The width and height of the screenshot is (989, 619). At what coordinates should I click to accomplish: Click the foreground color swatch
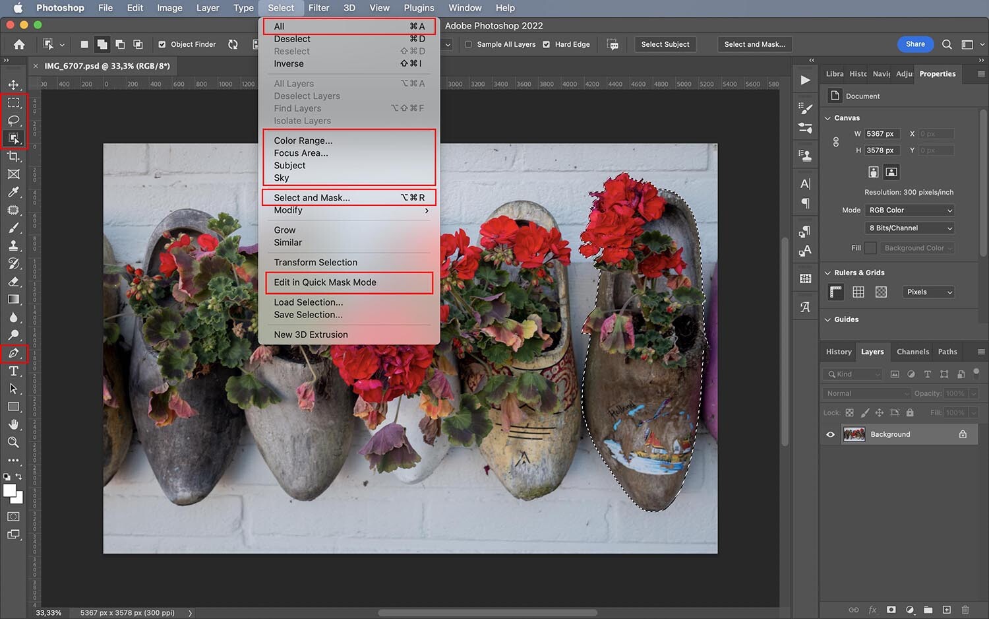pos(9,491)
